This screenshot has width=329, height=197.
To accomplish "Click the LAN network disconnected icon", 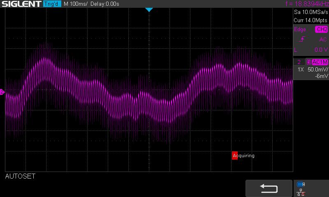I will pos(301,192).
